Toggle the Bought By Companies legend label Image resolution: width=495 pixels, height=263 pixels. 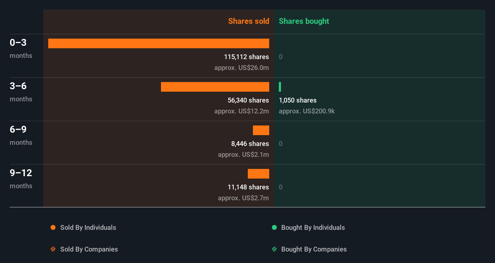pos(314,249)
